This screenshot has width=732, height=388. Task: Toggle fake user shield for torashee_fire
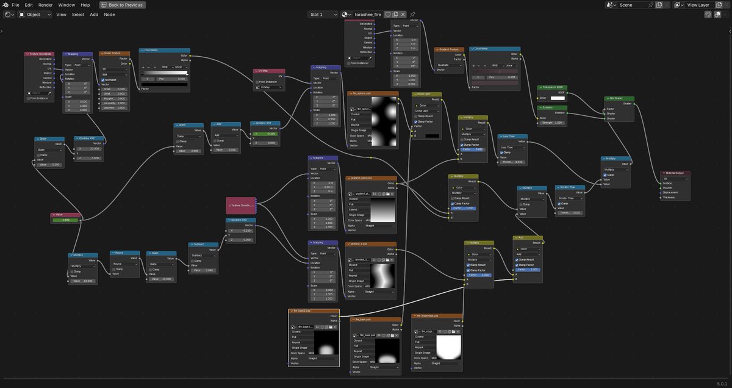click(x=387, y=14)
